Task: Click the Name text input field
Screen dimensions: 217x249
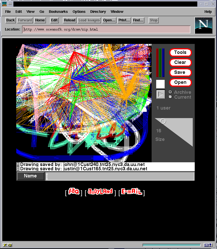Action: (x=120, y=176)
